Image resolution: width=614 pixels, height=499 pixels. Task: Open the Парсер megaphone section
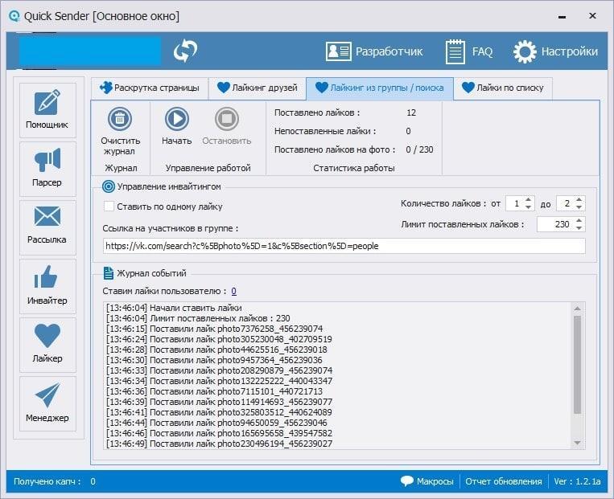tap(47, 169)
